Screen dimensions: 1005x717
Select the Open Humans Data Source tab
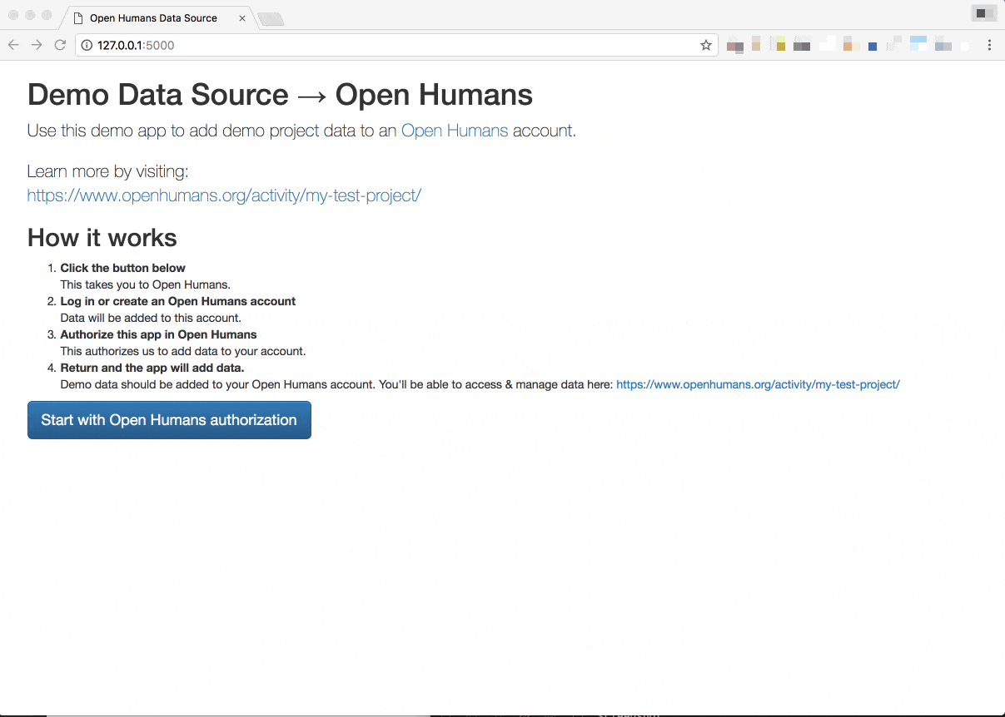153,17
